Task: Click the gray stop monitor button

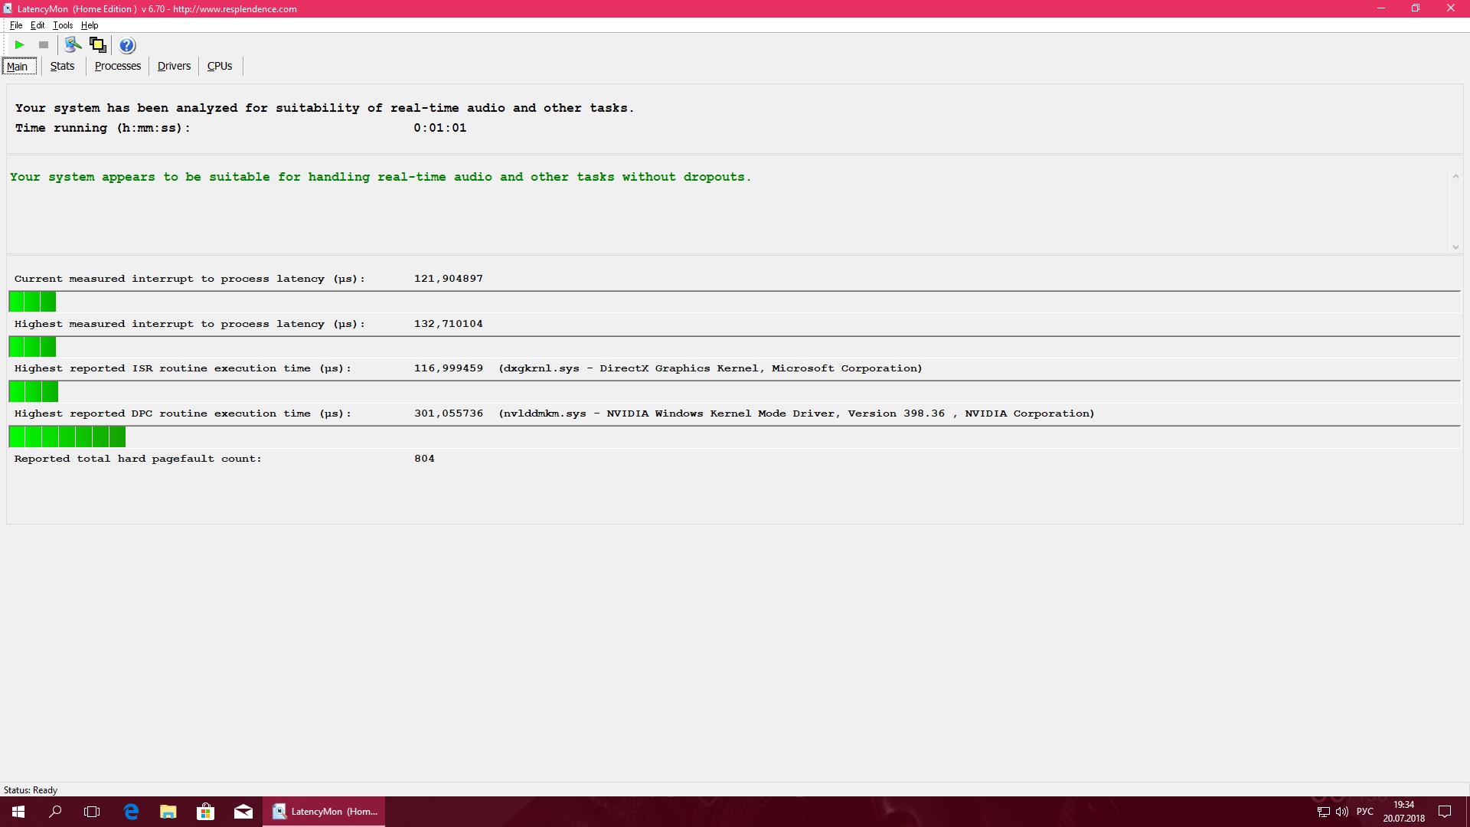Action: [44, 45]
